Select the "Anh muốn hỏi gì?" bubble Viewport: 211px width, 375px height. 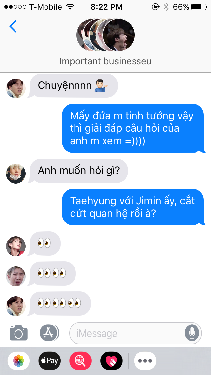(x=78, y=171)
